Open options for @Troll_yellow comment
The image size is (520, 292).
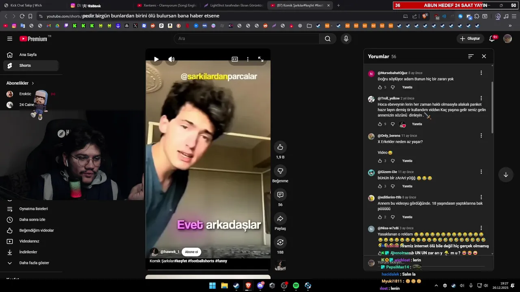pos(481,99)
